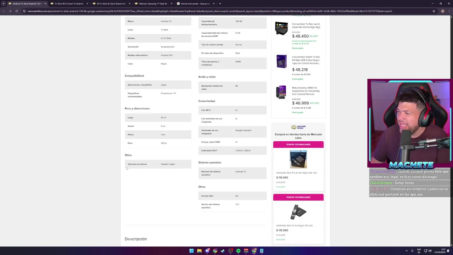Bookmark this page with the star icon
This screenshot has height=255, width=453.
434,11
